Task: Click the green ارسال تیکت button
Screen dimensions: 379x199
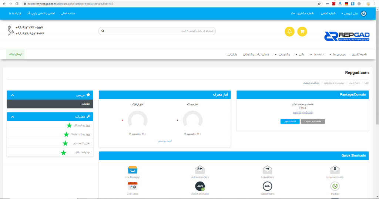Action: coord(15,54)
